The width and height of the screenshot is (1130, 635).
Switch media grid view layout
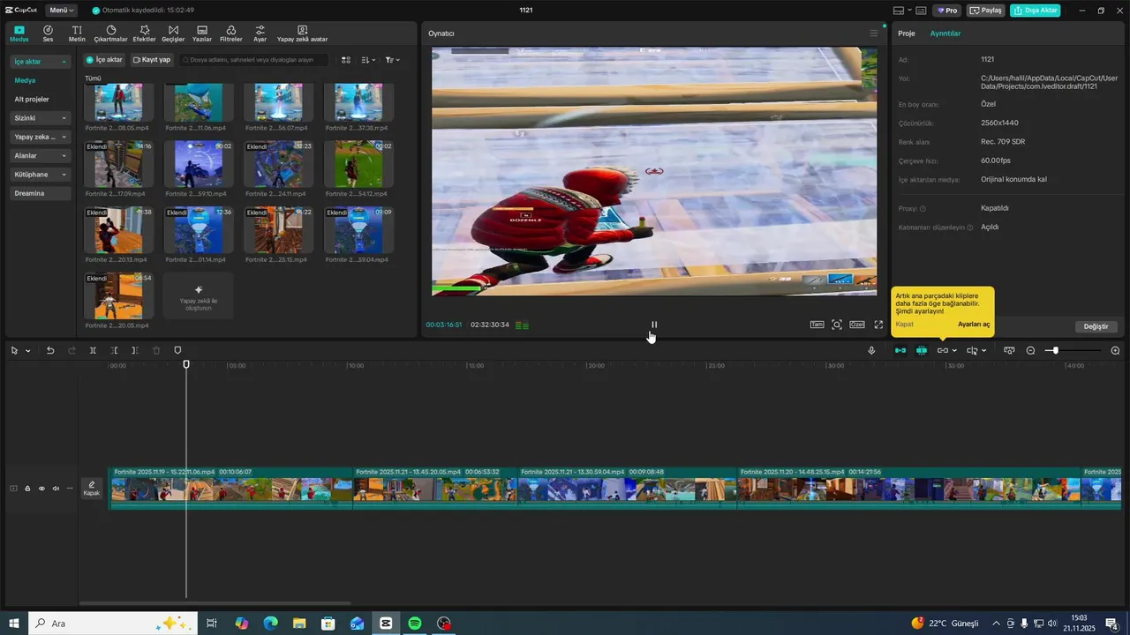(346, 60)
